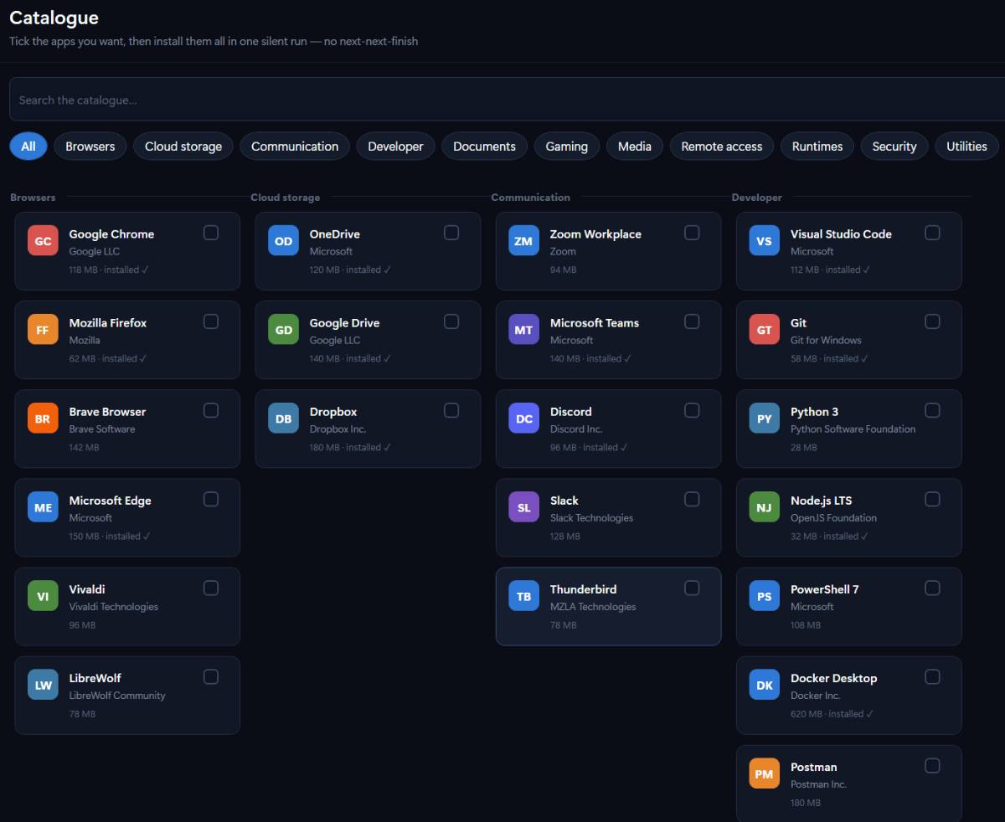
Task: Click the Vivaldi VI icon
Action: point(43,596)
